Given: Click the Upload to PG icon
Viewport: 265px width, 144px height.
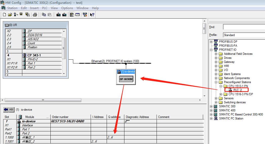Looking at the screenshot, I should pos(64,15).
